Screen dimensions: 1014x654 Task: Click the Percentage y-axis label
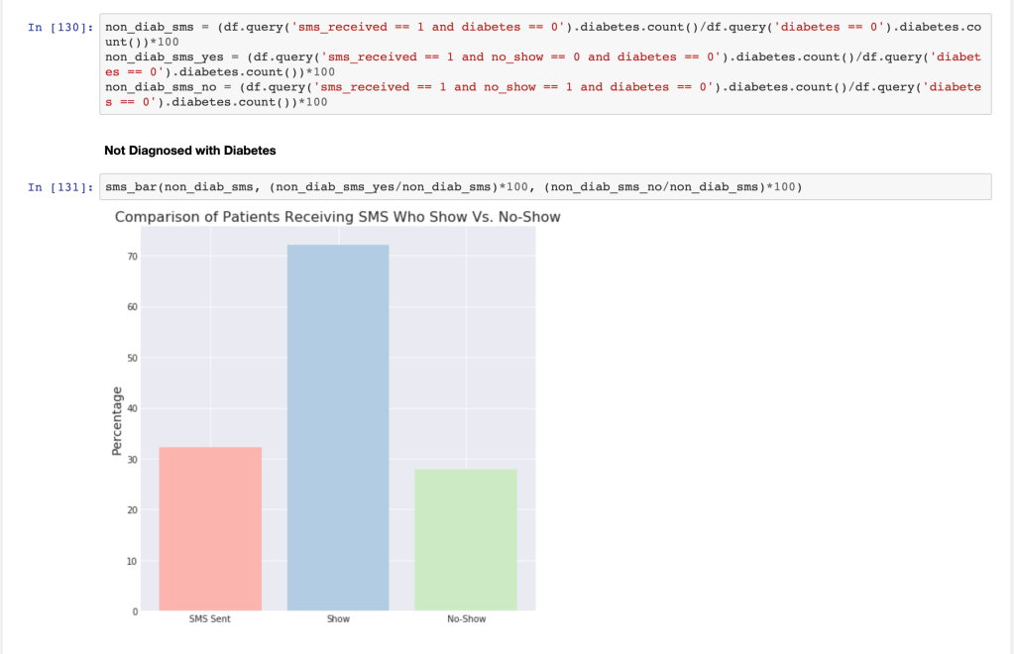[118, 422]
